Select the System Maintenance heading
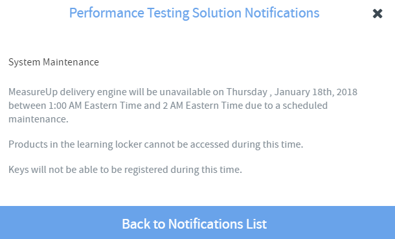 tap(54, 62)
